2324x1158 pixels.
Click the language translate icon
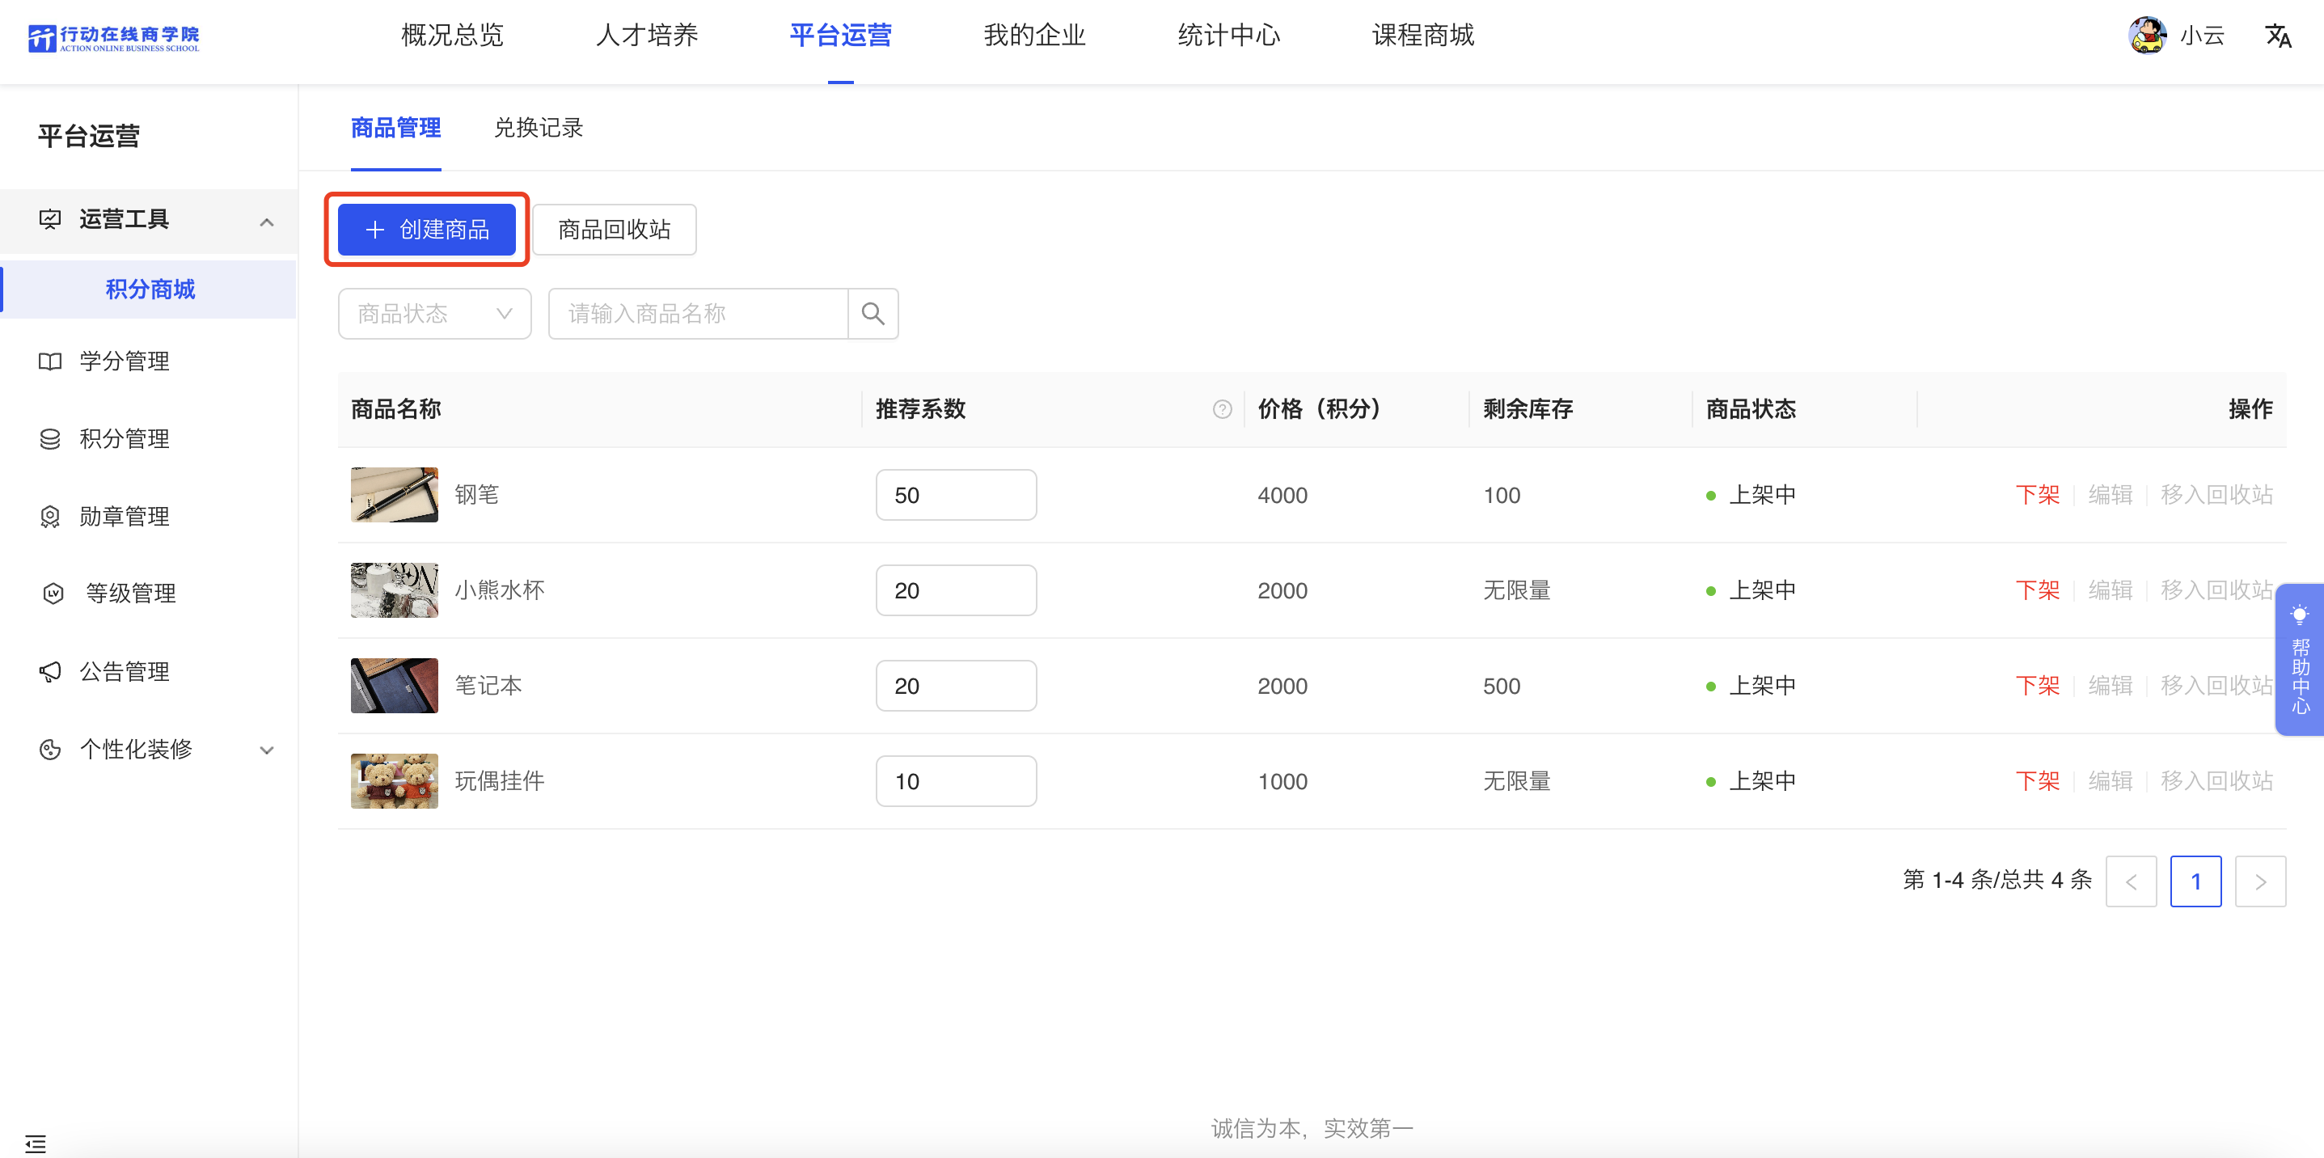2278,36
